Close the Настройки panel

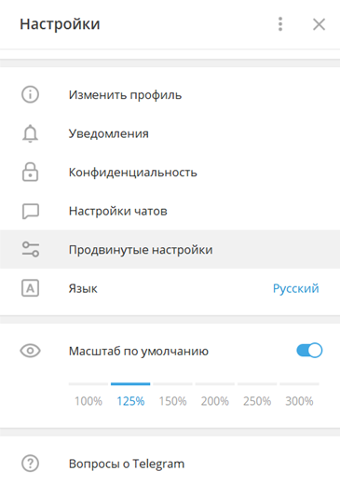click(x=319, y=24)
